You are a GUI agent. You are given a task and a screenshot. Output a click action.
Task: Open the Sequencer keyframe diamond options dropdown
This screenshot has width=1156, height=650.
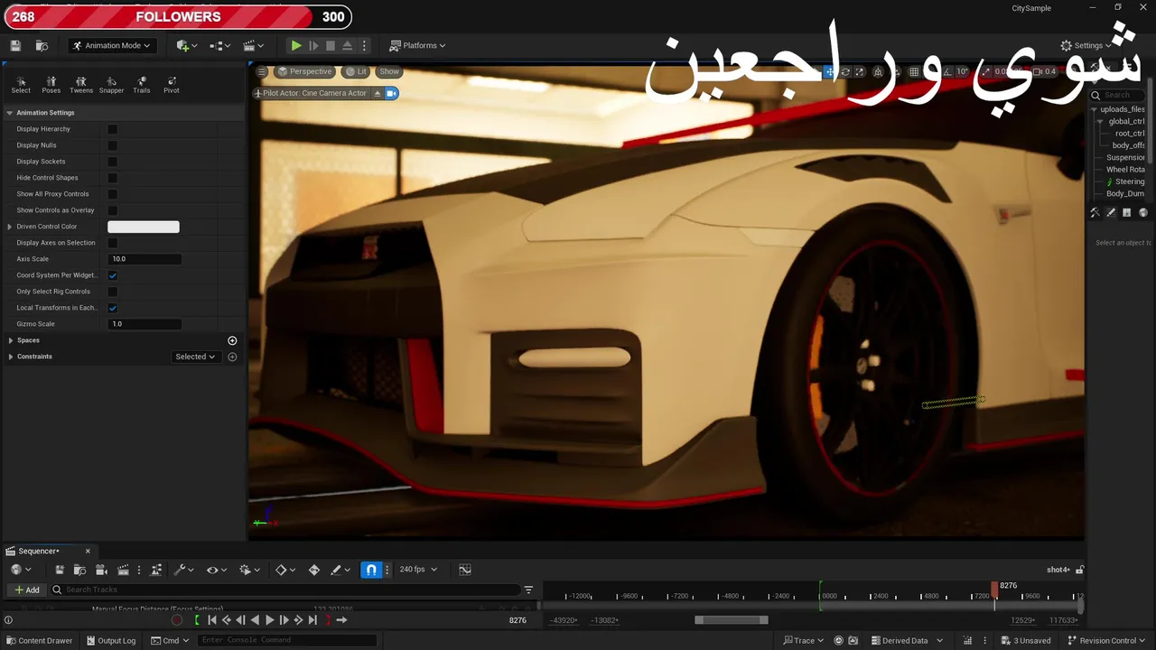[284, 570]
